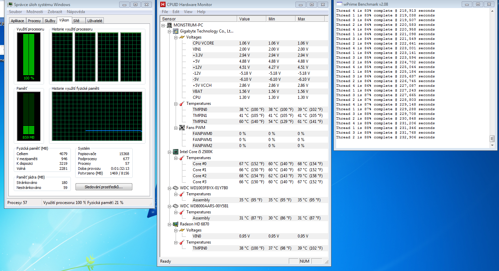The height and width of the screenshot is (271, 499).
Task: Click the Radeon Voltages lightning icon
Action: [182, 230]
